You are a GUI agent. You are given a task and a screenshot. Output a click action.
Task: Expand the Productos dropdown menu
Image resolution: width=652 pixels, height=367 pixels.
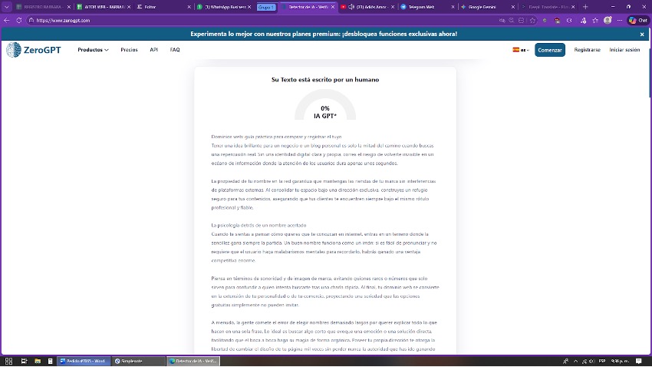click(x=93, y=50)
